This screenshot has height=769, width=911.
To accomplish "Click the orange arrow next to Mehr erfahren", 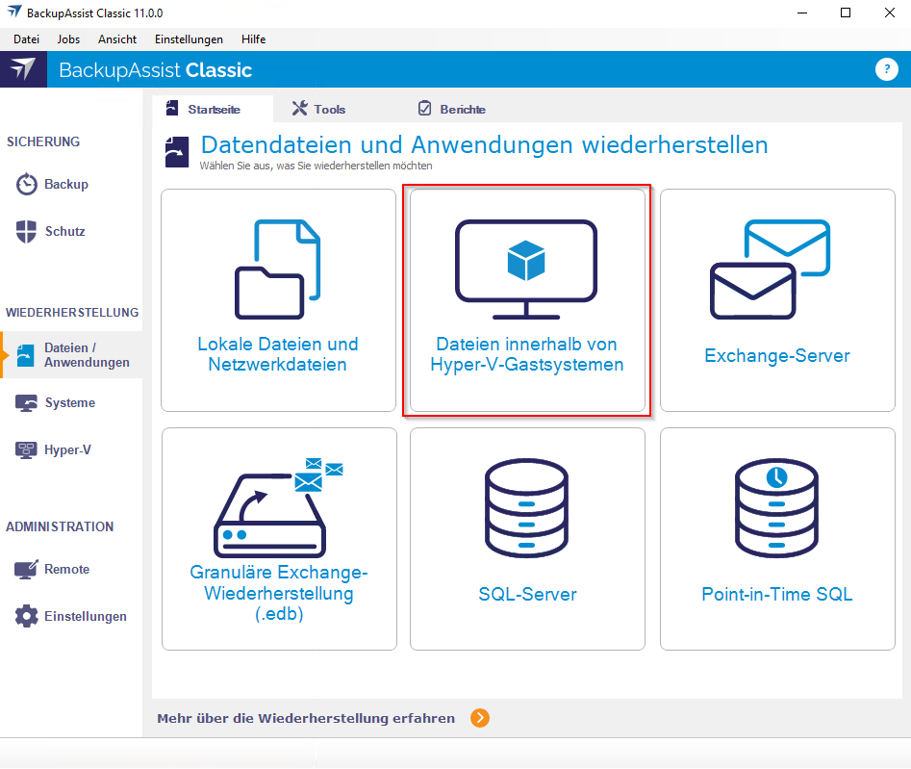I will (x=480, y=718).
